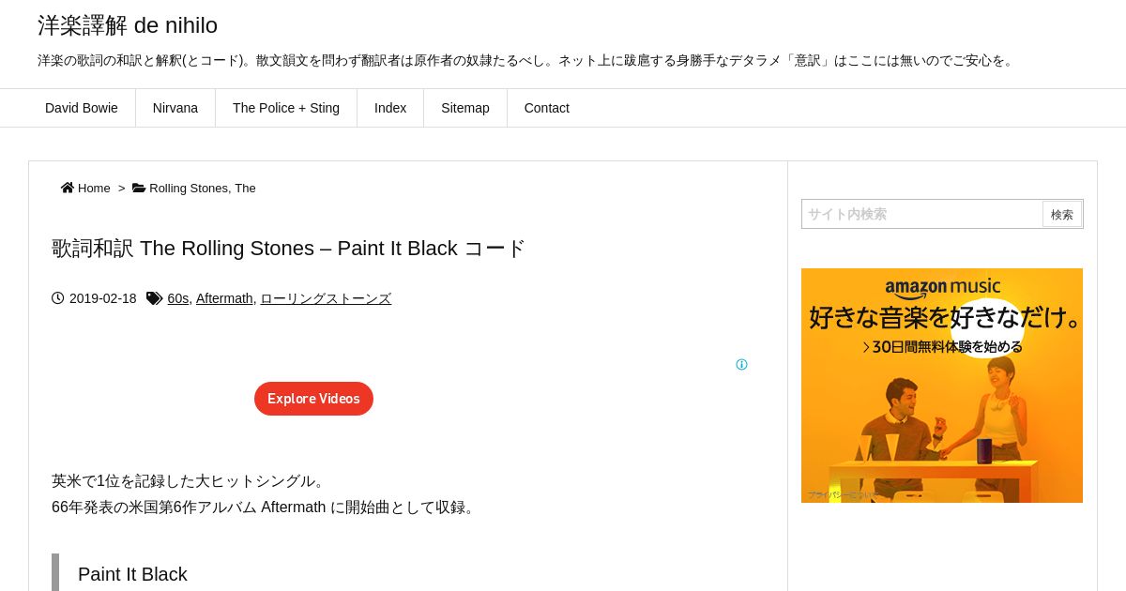This screenshot has width=1126, height=591.
Task: Open the 60s tag link
Action: point(178,298)
